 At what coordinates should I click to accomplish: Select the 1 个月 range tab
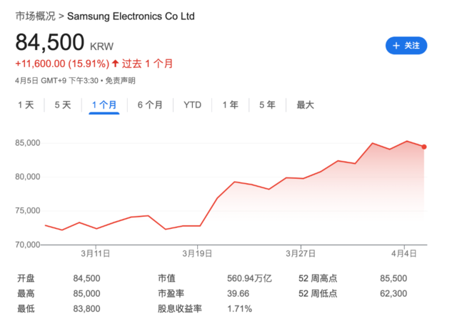104,105
